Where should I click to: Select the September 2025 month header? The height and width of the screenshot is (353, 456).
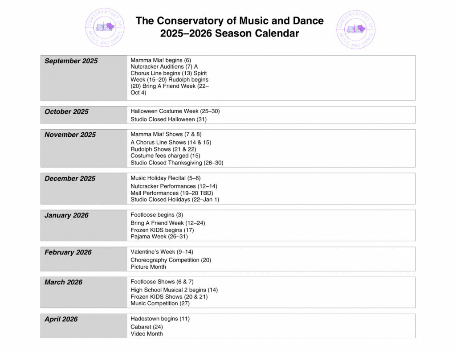(x=71, y=61)
